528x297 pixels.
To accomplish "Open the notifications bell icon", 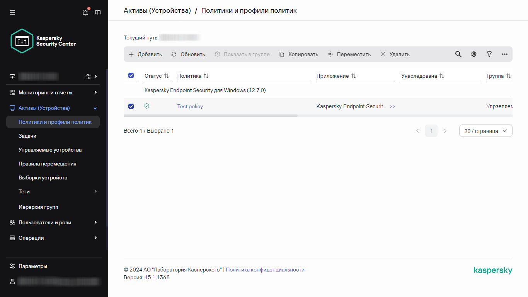I will pyautogui.click(x=85, y=12).
